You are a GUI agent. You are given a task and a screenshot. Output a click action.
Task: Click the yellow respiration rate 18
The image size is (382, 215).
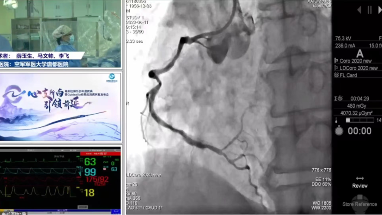click(x=89, y=193)
